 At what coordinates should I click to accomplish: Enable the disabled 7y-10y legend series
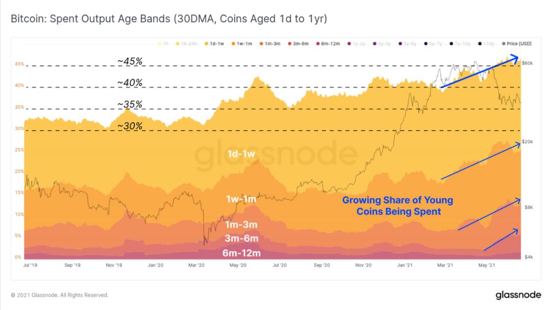click(460, 44)
